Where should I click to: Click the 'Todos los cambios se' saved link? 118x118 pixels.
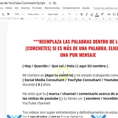(106, 8)
